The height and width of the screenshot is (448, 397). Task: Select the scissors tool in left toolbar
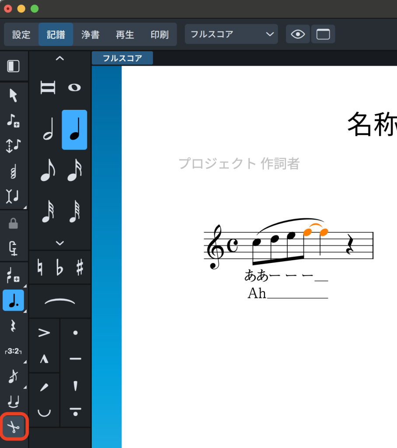click(x=14, y=426)
